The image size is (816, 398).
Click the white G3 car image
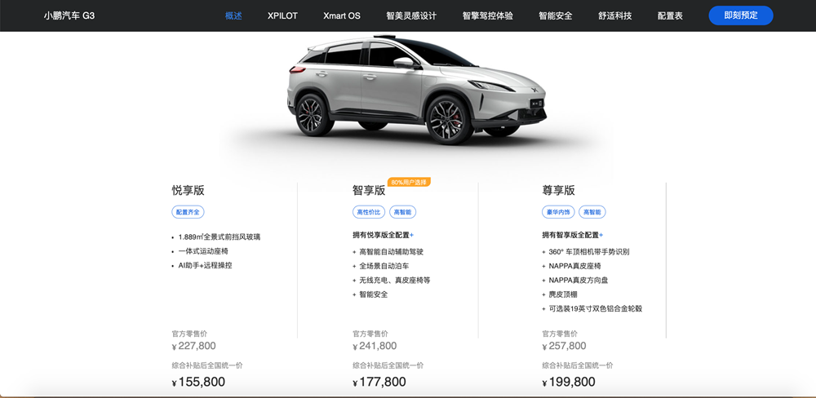pyautogui.click(x=416, y=90)
